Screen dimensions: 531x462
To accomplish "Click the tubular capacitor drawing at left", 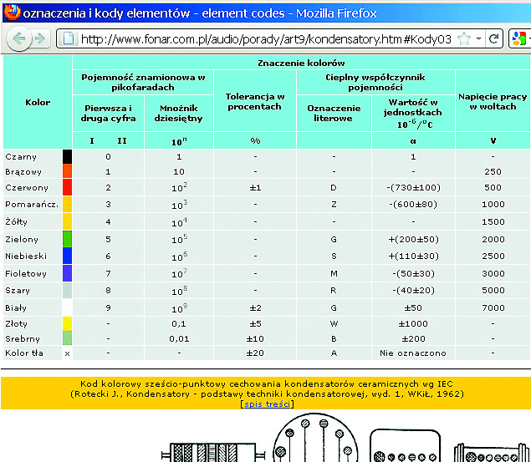I will click(212, 452).
